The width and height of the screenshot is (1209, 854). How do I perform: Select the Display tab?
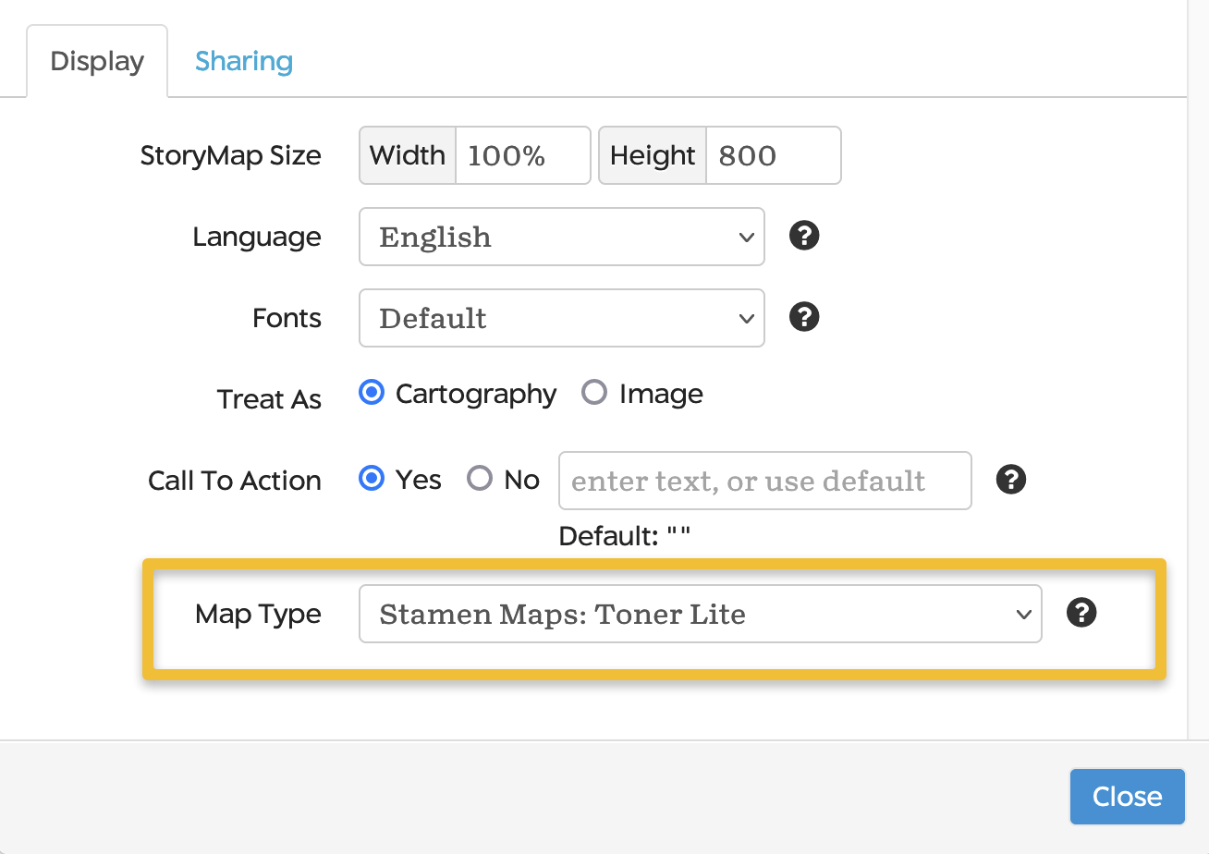pos(96,60)
